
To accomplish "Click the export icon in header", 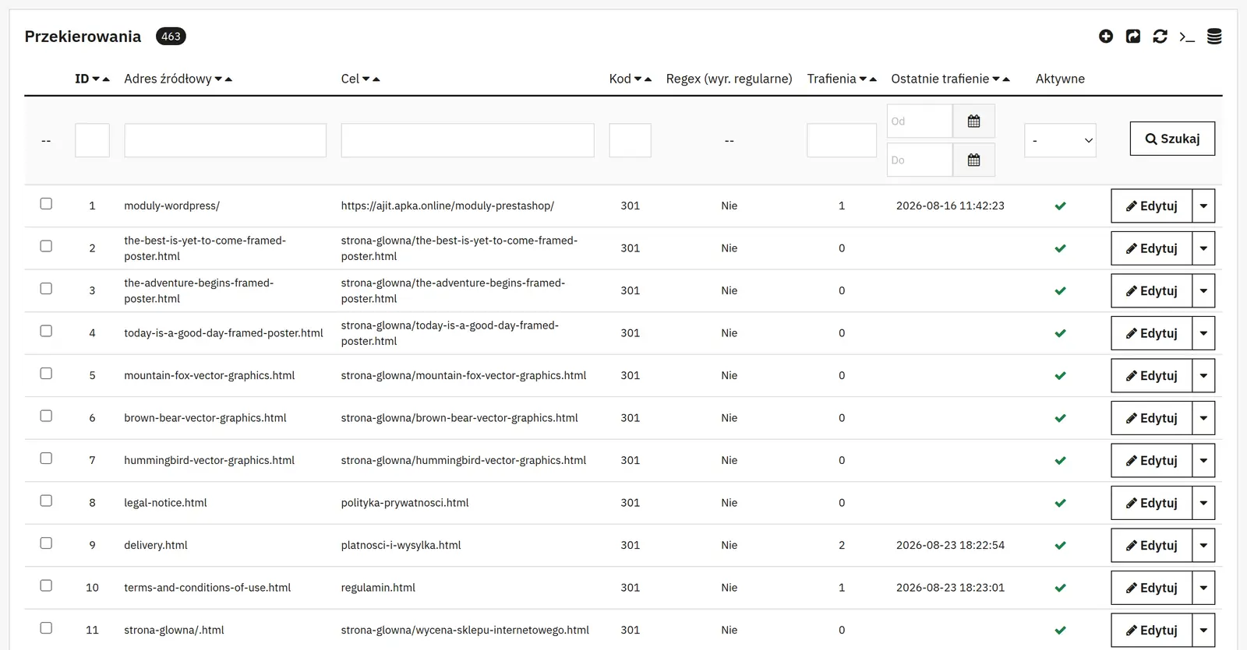I will [x=1133, y=37].
